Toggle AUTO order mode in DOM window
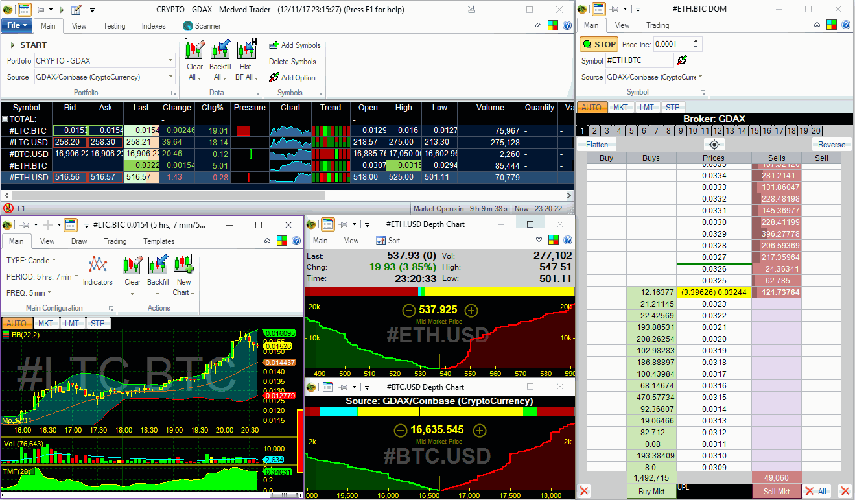 (x=591, y=108)
